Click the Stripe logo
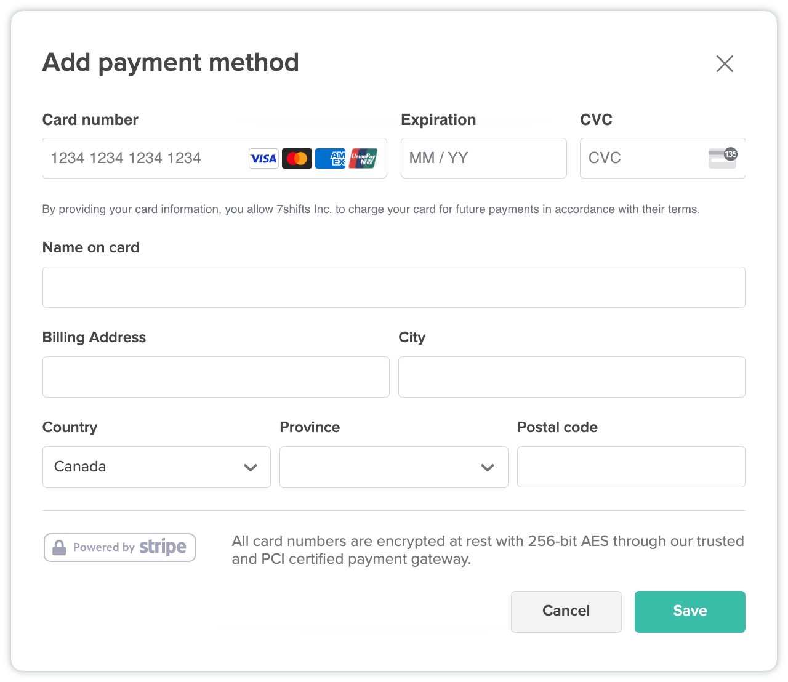This screenshot has width=788, height=682. [x=163, y=547]
